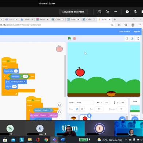This screenshot has height=143, width=143.
Task: Open the random position dropdown in go to block
Action: point(18,82)
